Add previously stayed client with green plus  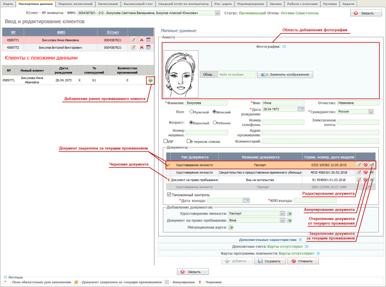click(x=151, y=80)
